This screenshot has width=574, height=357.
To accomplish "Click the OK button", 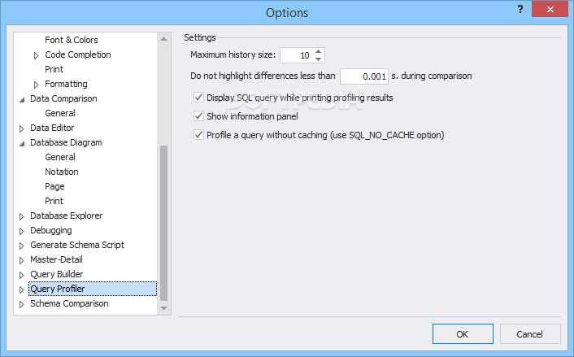I will [463, 334].
